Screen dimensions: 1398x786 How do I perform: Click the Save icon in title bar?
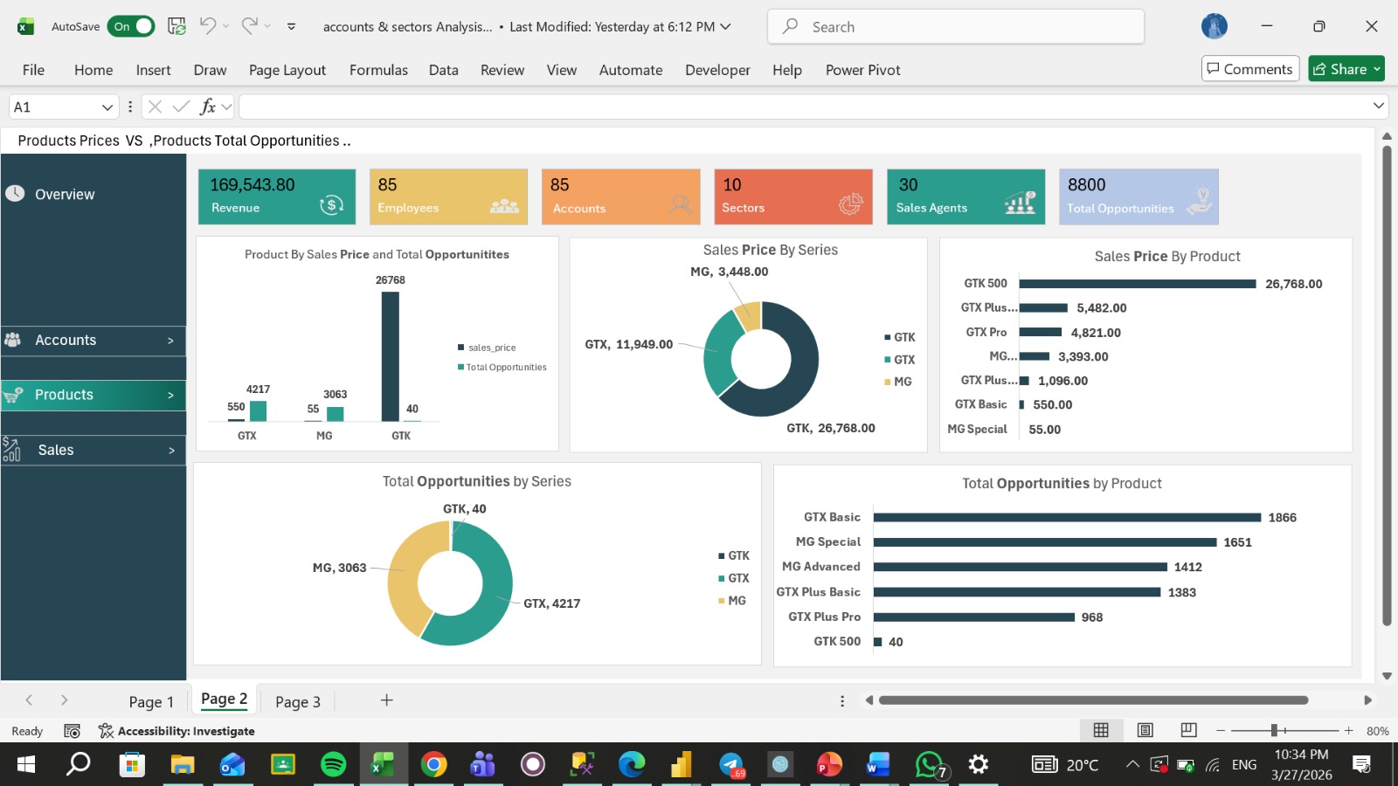coord(176,26)
